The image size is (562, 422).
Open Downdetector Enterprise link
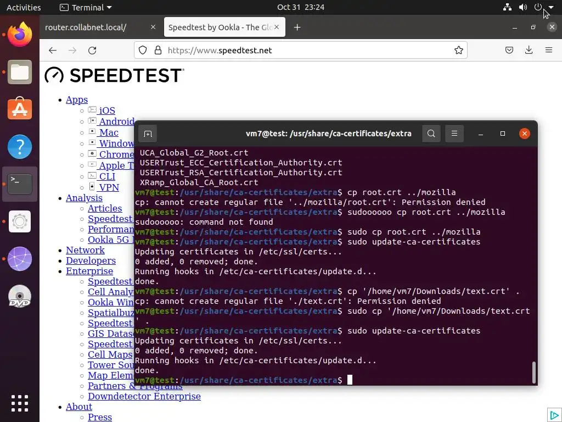144,396
